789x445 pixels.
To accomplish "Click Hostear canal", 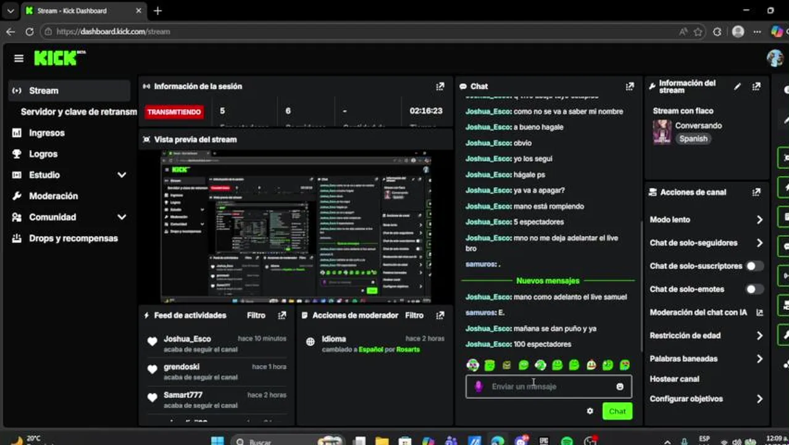I will click(x=674, y=379).
